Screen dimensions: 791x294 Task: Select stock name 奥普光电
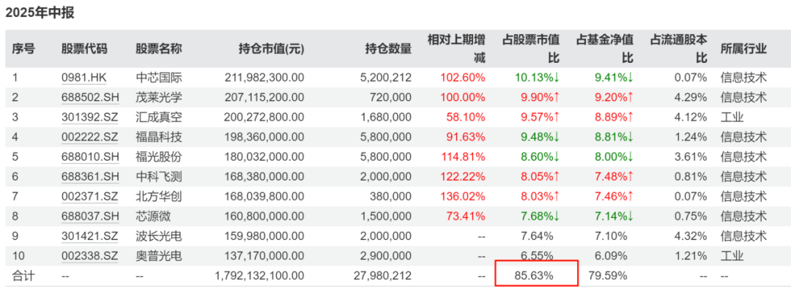[158, 256]
